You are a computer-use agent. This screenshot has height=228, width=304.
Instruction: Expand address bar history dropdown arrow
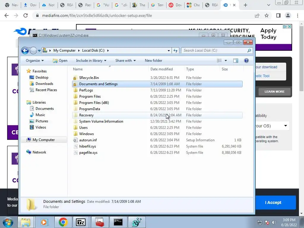[x=169, y=50]
